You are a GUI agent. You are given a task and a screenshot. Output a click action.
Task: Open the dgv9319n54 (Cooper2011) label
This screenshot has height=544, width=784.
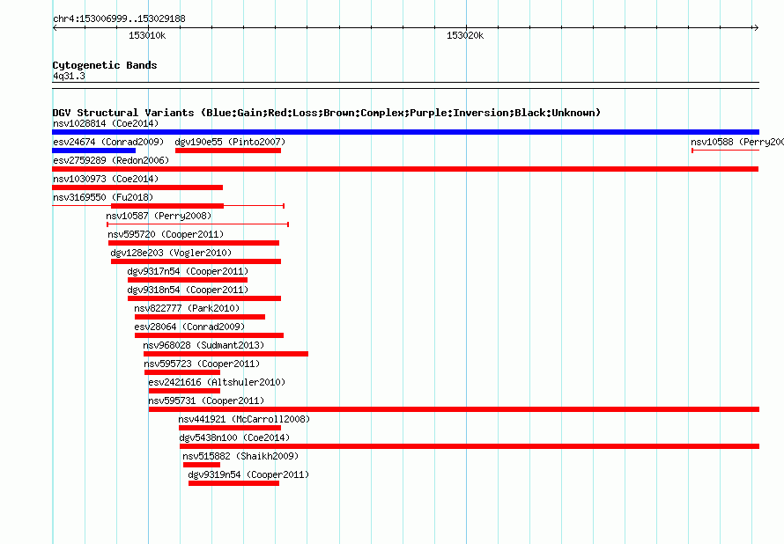(x=248, y=474)
